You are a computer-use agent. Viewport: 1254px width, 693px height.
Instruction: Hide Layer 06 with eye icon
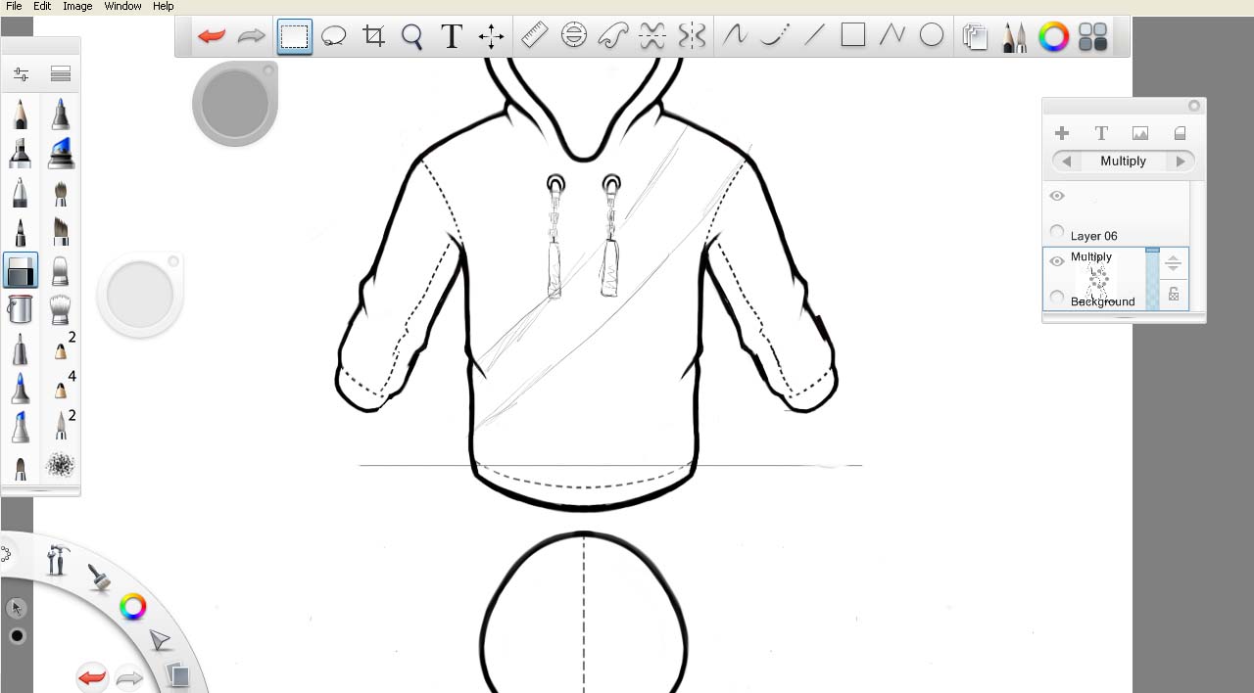[1057, 196]
